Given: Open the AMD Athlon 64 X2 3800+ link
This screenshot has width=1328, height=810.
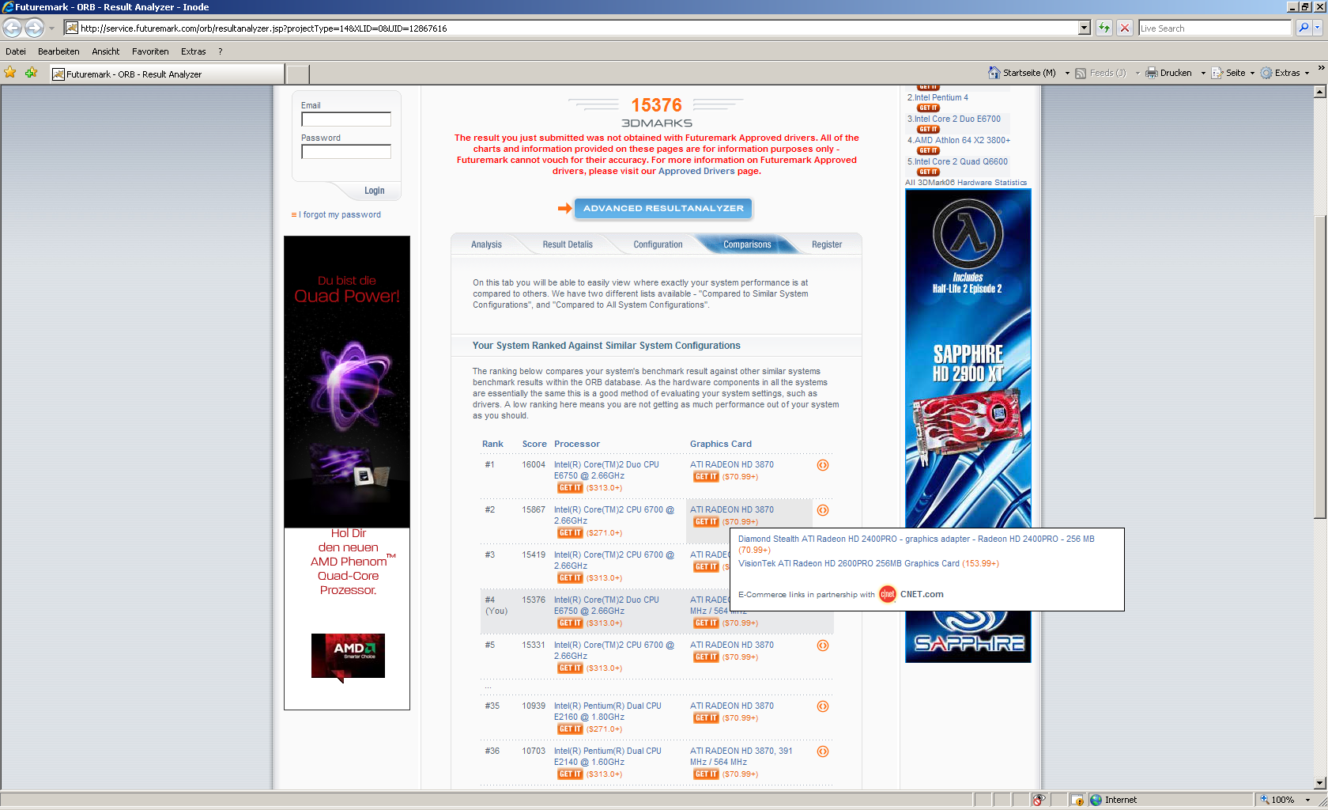Looking at the screenshot, I should (962, 140).
